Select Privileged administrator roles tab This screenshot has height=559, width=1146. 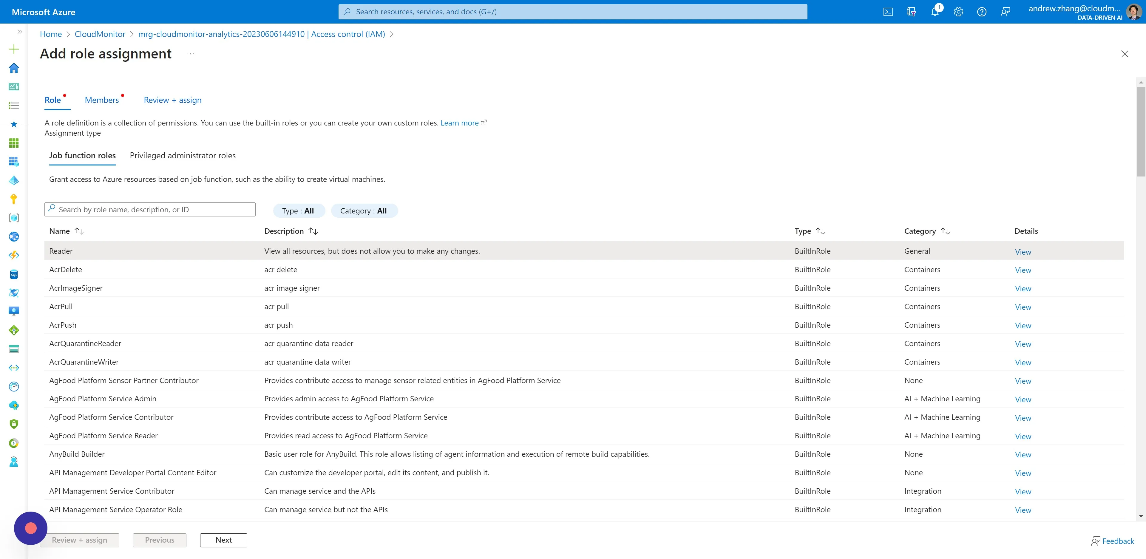click(183, 156)
